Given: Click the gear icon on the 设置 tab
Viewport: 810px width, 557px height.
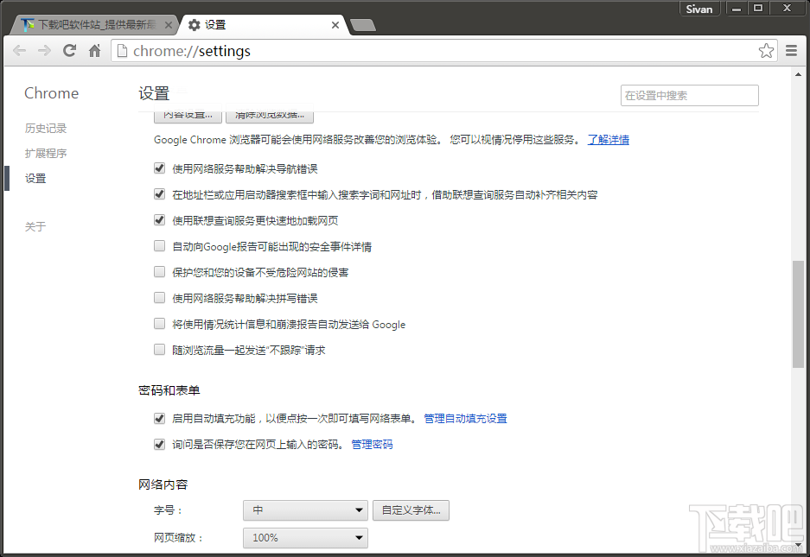Looking at the screenshot, I should tap(194, 25).
